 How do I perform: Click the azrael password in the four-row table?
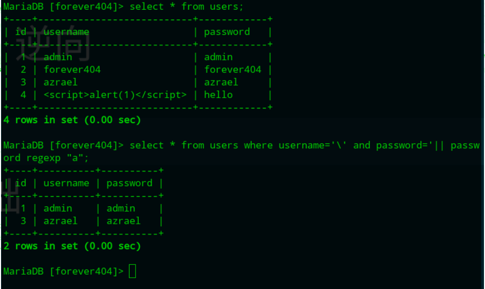point(221,82)
